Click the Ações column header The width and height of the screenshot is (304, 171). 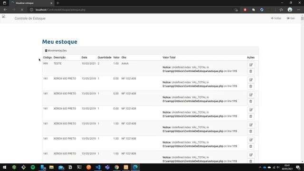(x=251, y=57)
